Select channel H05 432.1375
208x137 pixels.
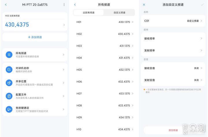pyautogui.click(x=104, y=70)
